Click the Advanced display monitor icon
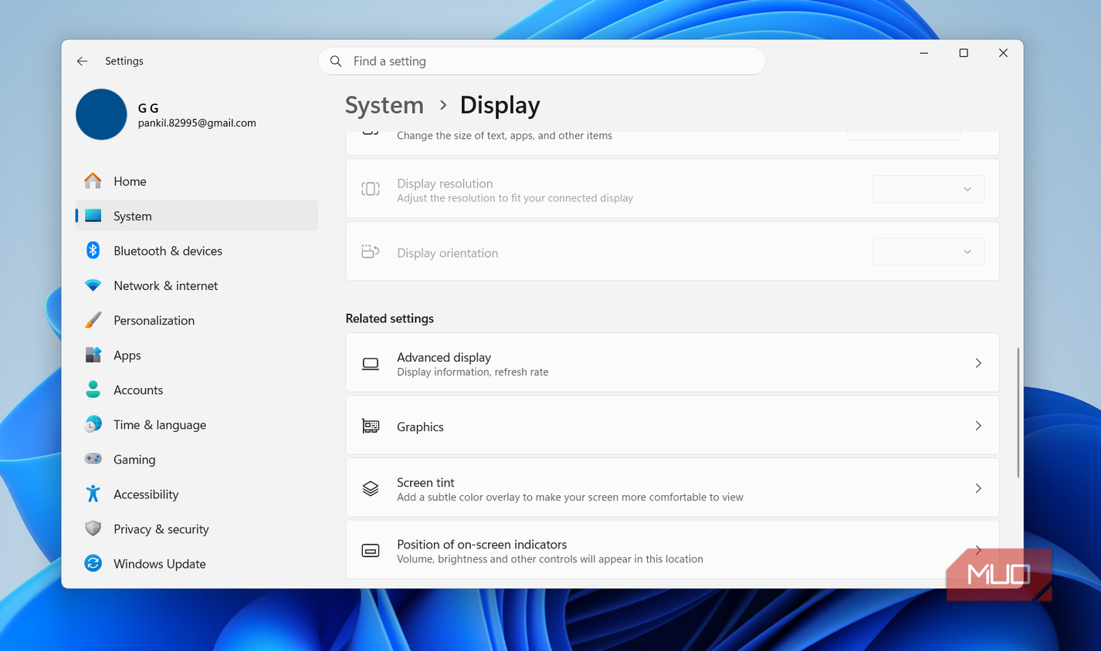The image size is (1101, 651). tap(371, 363)
